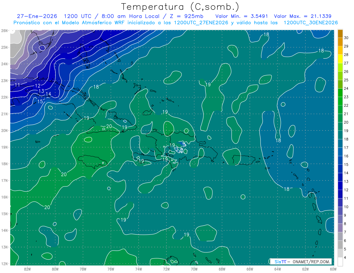Image resolution: width=354 pixels, height=273 pixels.
Task: Click the "21N" latitude axis label
Action: [4, 114]
